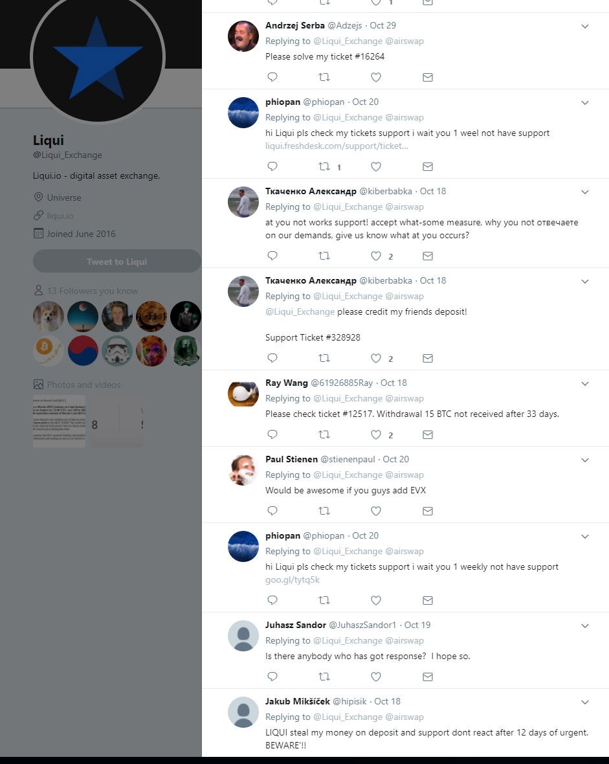Retweet Juhasz Sandor's tweet
The height and width of the screenshot is (764, 609).
tap(324, 677)
